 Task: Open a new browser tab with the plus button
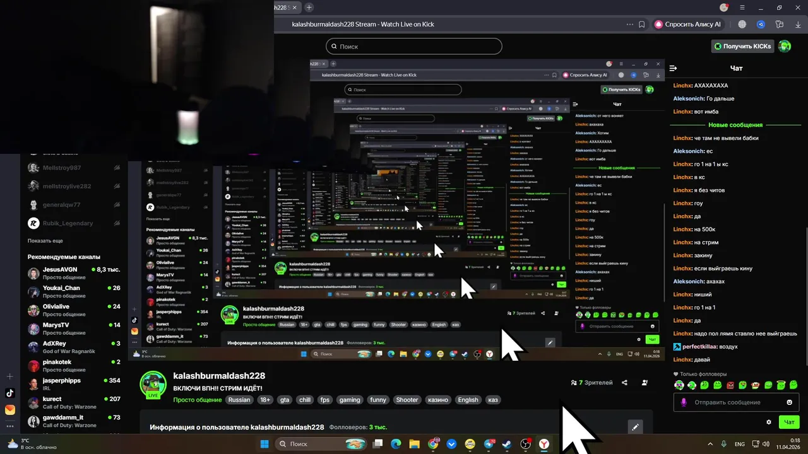tap(309, 8)
